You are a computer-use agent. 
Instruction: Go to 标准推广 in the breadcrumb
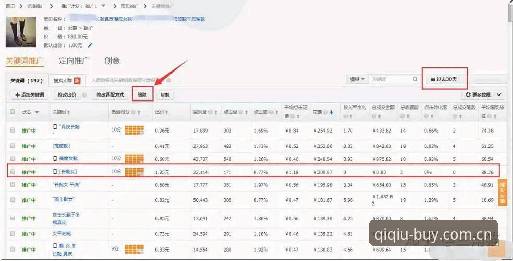36,6
